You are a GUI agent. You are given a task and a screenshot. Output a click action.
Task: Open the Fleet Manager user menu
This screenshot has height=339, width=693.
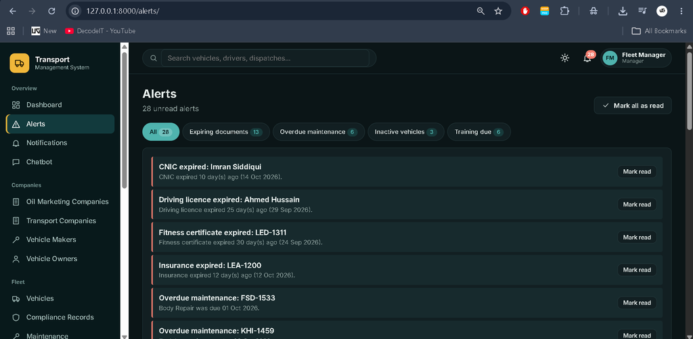pos(635,58)
